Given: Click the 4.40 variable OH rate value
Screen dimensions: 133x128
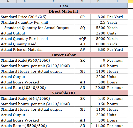Looking at the screenshot, I should (99, 98).
